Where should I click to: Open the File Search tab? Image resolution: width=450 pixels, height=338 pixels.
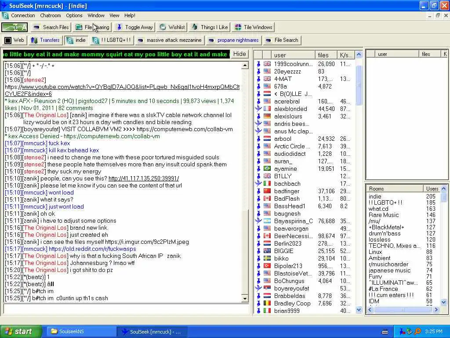point(282,40)
